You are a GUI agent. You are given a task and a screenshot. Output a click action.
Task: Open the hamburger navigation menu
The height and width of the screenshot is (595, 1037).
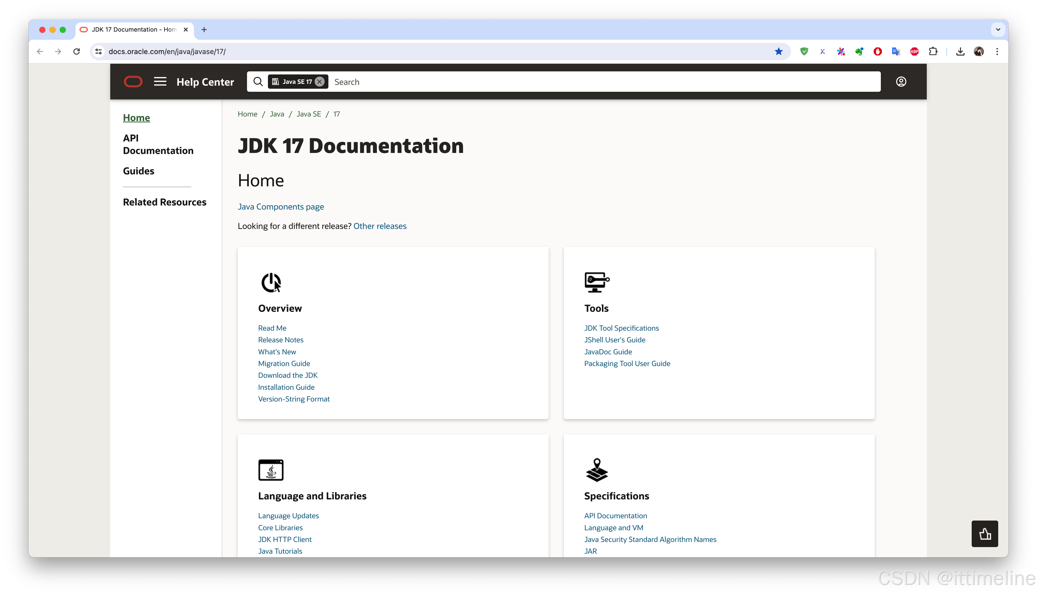click(x=160, y=82)
